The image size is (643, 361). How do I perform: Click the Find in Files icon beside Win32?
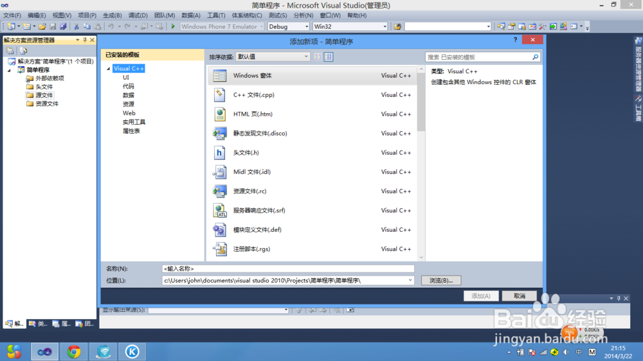tap(397, 26)
